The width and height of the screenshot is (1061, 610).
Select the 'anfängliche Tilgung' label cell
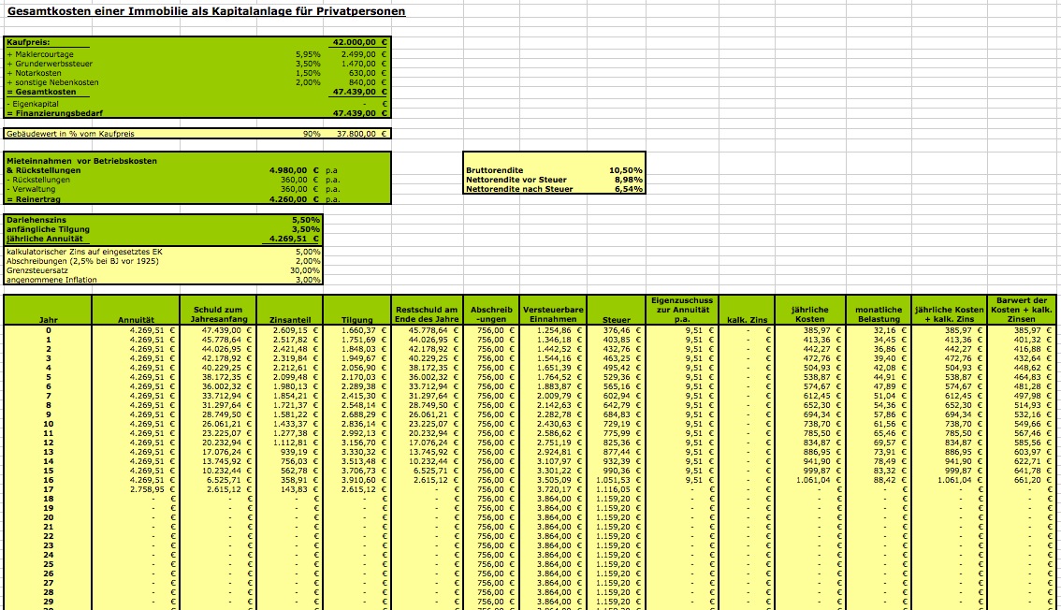[x=48, y=229]
